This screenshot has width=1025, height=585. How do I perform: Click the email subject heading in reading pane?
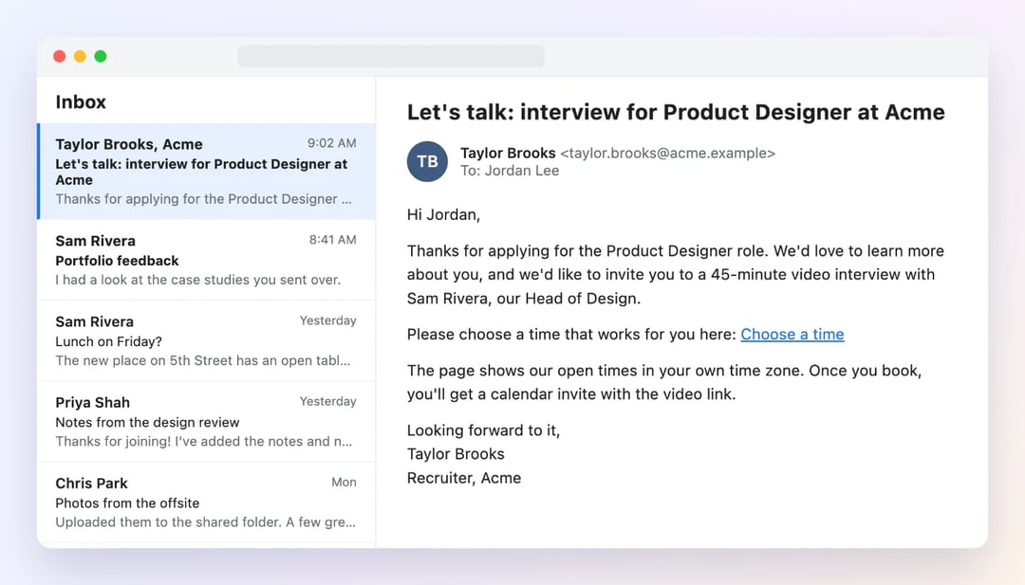point(676,112)
